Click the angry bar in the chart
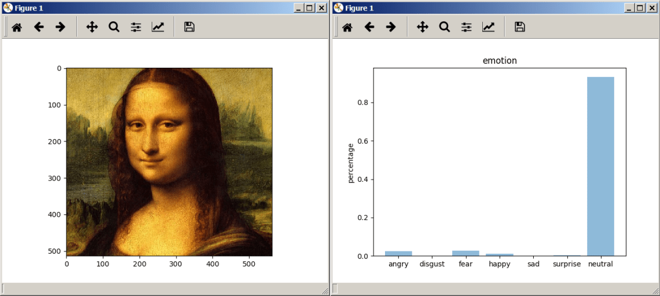 [399, 254]
